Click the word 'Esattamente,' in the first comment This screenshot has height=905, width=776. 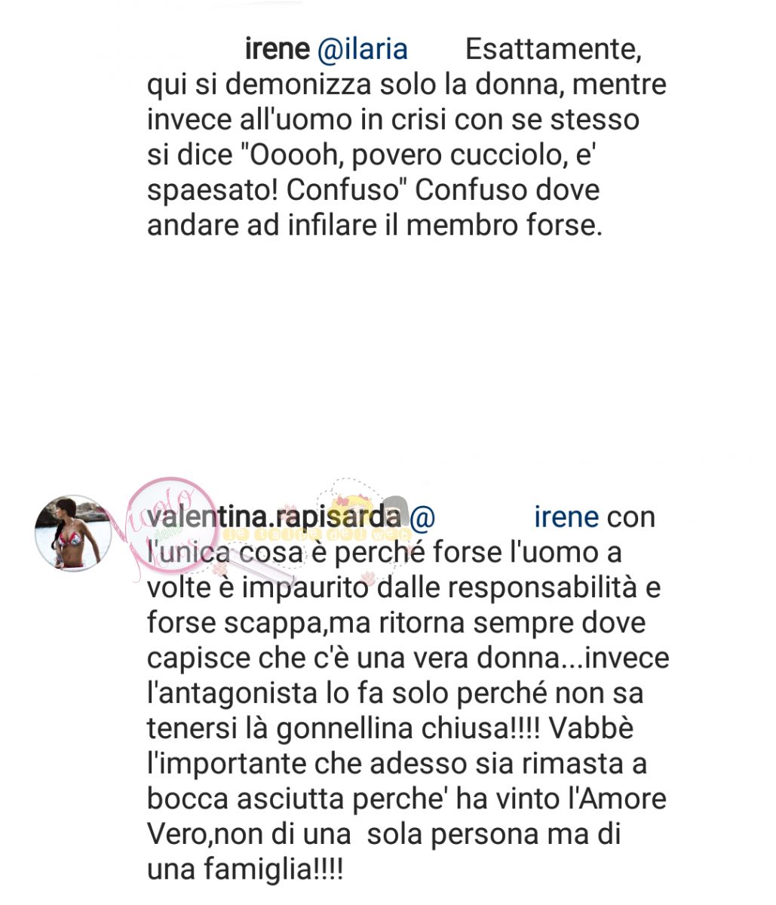pos(554,49)
